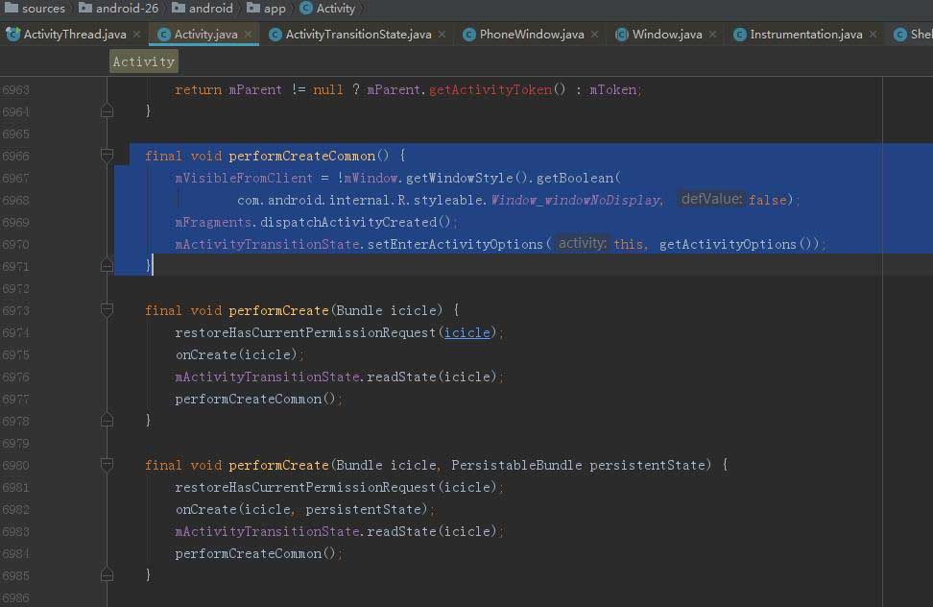This screenshot has height=607, width=933.
Task: Click the fold end marker at line 6964
Action: (x=108, y=110)
